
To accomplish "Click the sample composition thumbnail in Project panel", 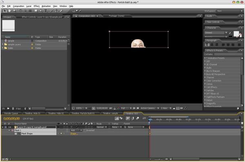I will coord(9,26).
